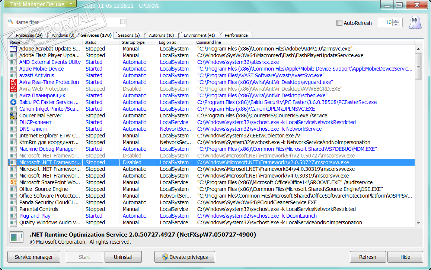This screenshot has width=431, height=270.
Task: Switch to the Processes (24) tab
Action: (29, 35)
